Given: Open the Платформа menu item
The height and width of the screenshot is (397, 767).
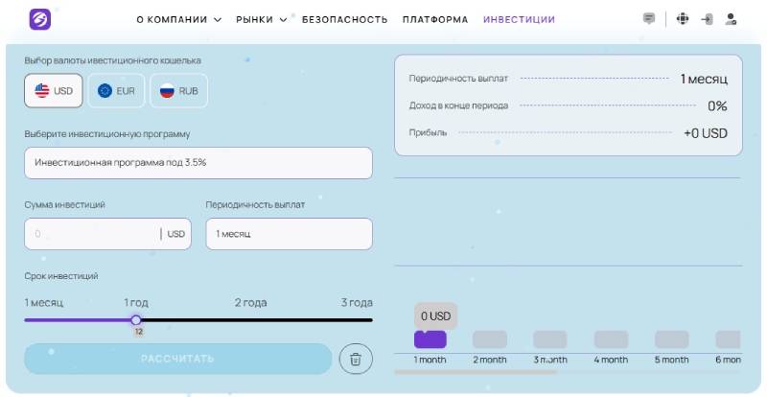Looking at the screenshot, I should tap(435, 19).
